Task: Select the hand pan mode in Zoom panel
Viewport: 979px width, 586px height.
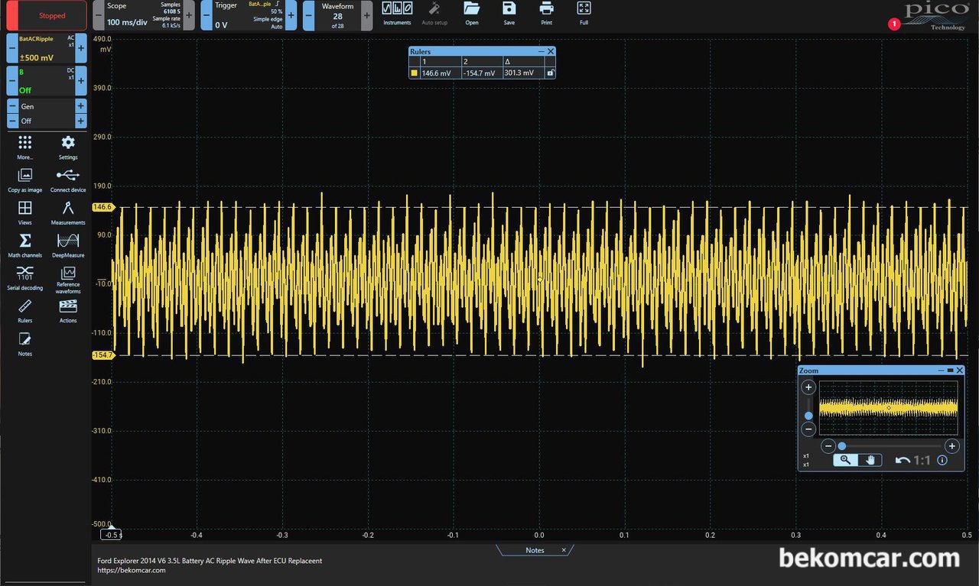Action: point(870,460)
